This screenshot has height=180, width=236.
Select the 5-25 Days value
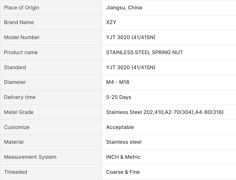click(x=119, y=97)
